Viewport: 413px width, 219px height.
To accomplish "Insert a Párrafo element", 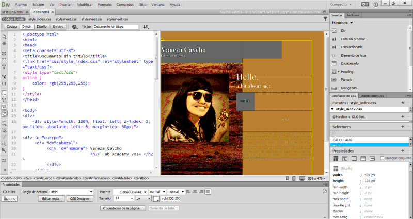I will pyautogui.click(x=347, y=80).
